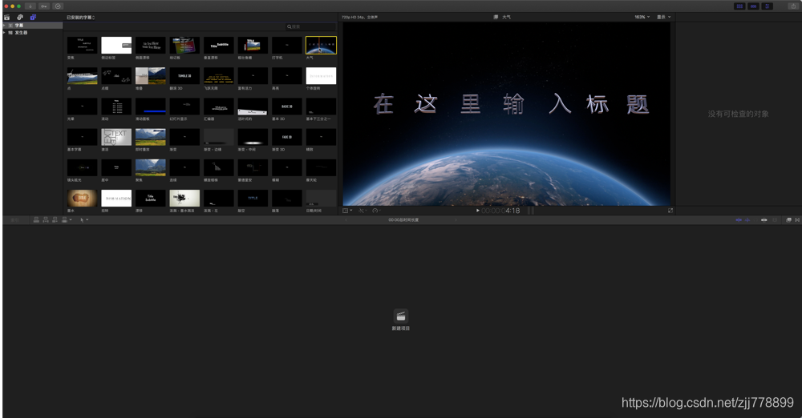802x418 pixels.
Task: Open the edit mode options arrow
Action: point(71,219)
